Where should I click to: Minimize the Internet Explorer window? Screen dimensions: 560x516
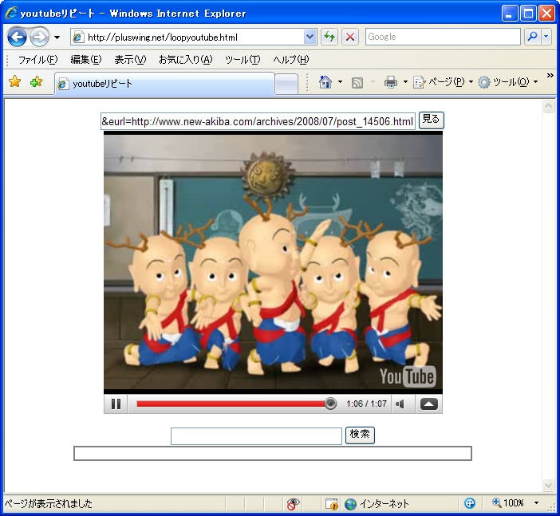510,14
